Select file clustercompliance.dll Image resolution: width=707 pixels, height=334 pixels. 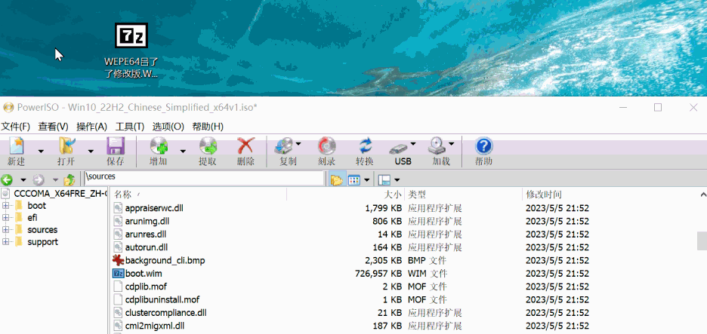point(166,313)
